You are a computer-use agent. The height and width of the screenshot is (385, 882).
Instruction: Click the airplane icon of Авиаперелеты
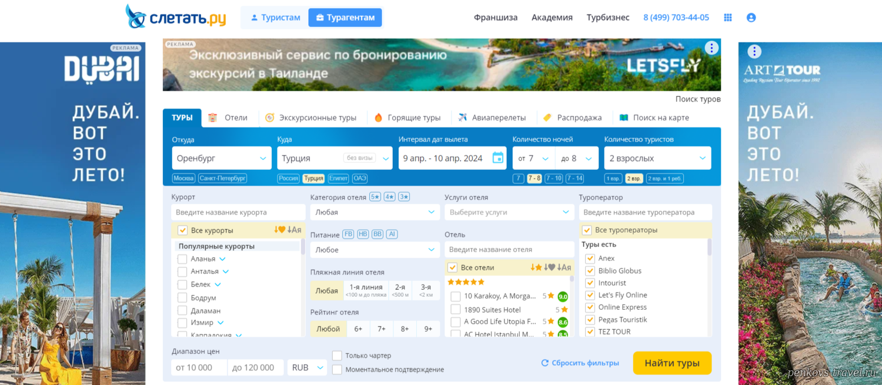pos(463,117)
